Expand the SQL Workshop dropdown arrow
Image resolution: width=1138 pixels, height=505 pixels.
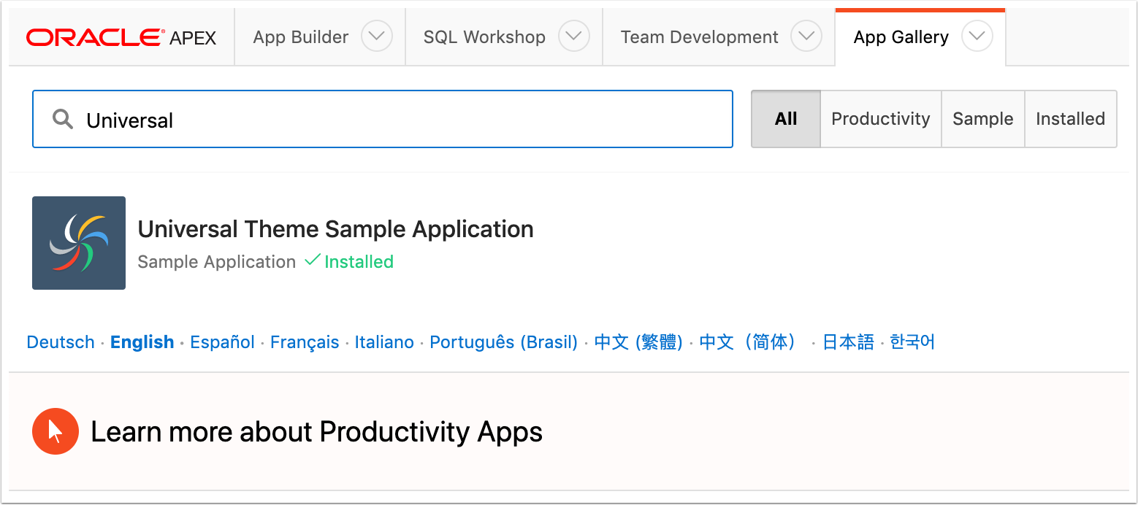574,36
